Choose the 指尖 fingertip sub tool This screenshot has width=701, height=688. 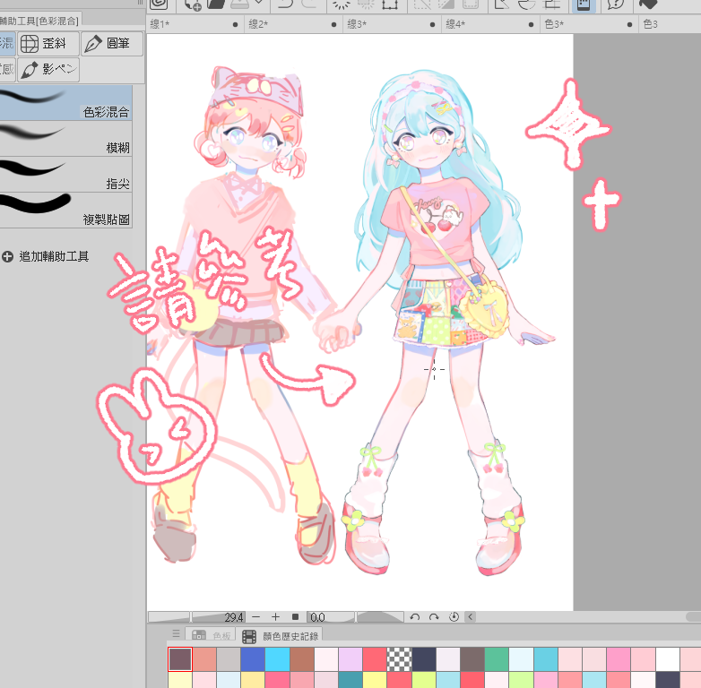click(x=65, y=175)
